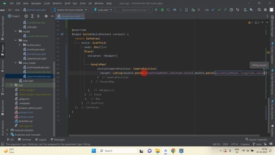The width and height of the screenshot is (275, 155).
Task: Click the taskbar Search box
Action: [x=118, y=151]
